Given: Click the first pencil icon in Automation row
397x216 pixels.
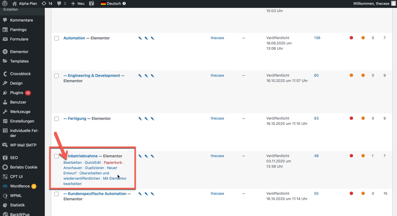Looking at the screenshot, I should click(140, 38).
